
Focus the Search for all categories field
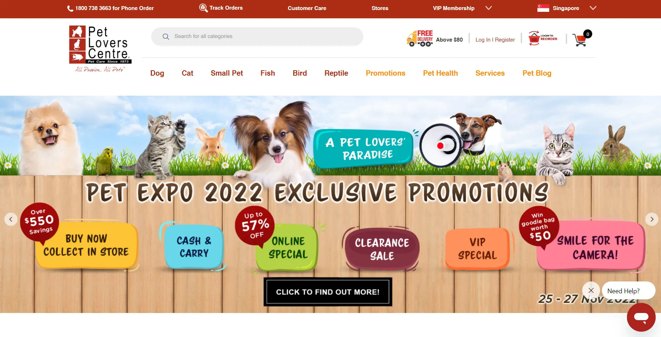[257, 36]
